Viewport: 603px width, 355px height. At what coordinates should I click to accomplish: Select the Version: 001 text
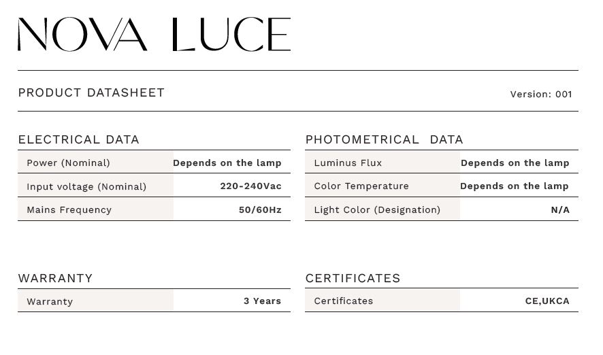coord(540,95)
